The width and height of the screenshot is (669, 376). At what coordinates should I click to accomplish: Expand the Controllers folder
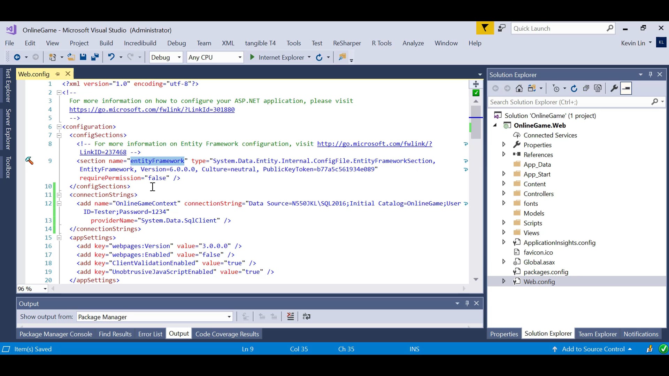pyautogui.click(x=504, y=194)
